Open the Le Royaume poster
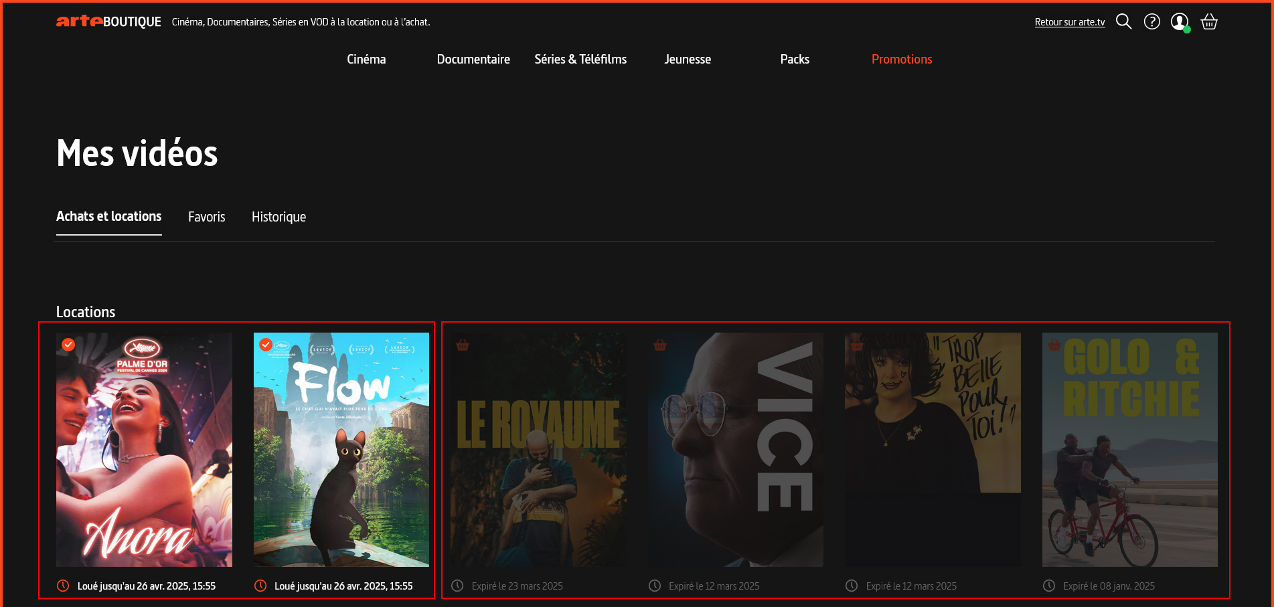 pos(538,450)
